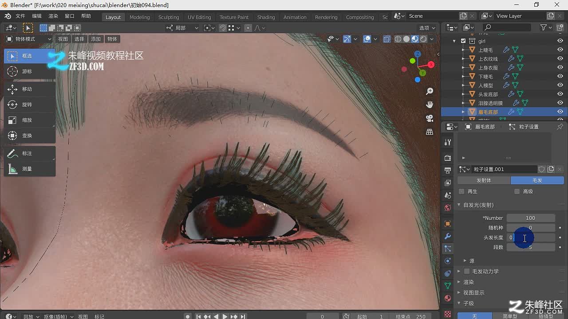Image resolution: width=568 pixels, height=319 pixels.
Task: Open the 视图 menu in viewport header
Action: point(63,39)
